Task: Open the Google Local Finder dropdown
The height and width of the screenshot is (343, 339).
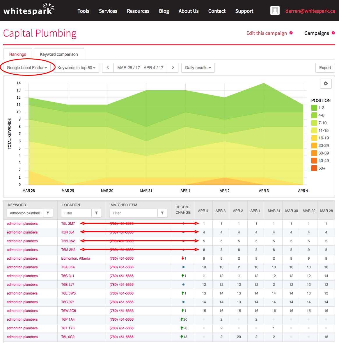Action: [x=27, y=68]
